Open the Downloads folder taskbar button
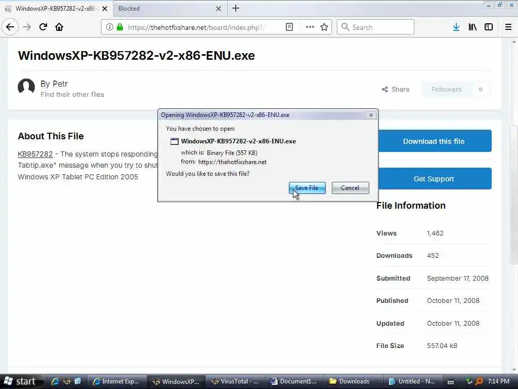518x389 pixels. (x=354, y=381)
